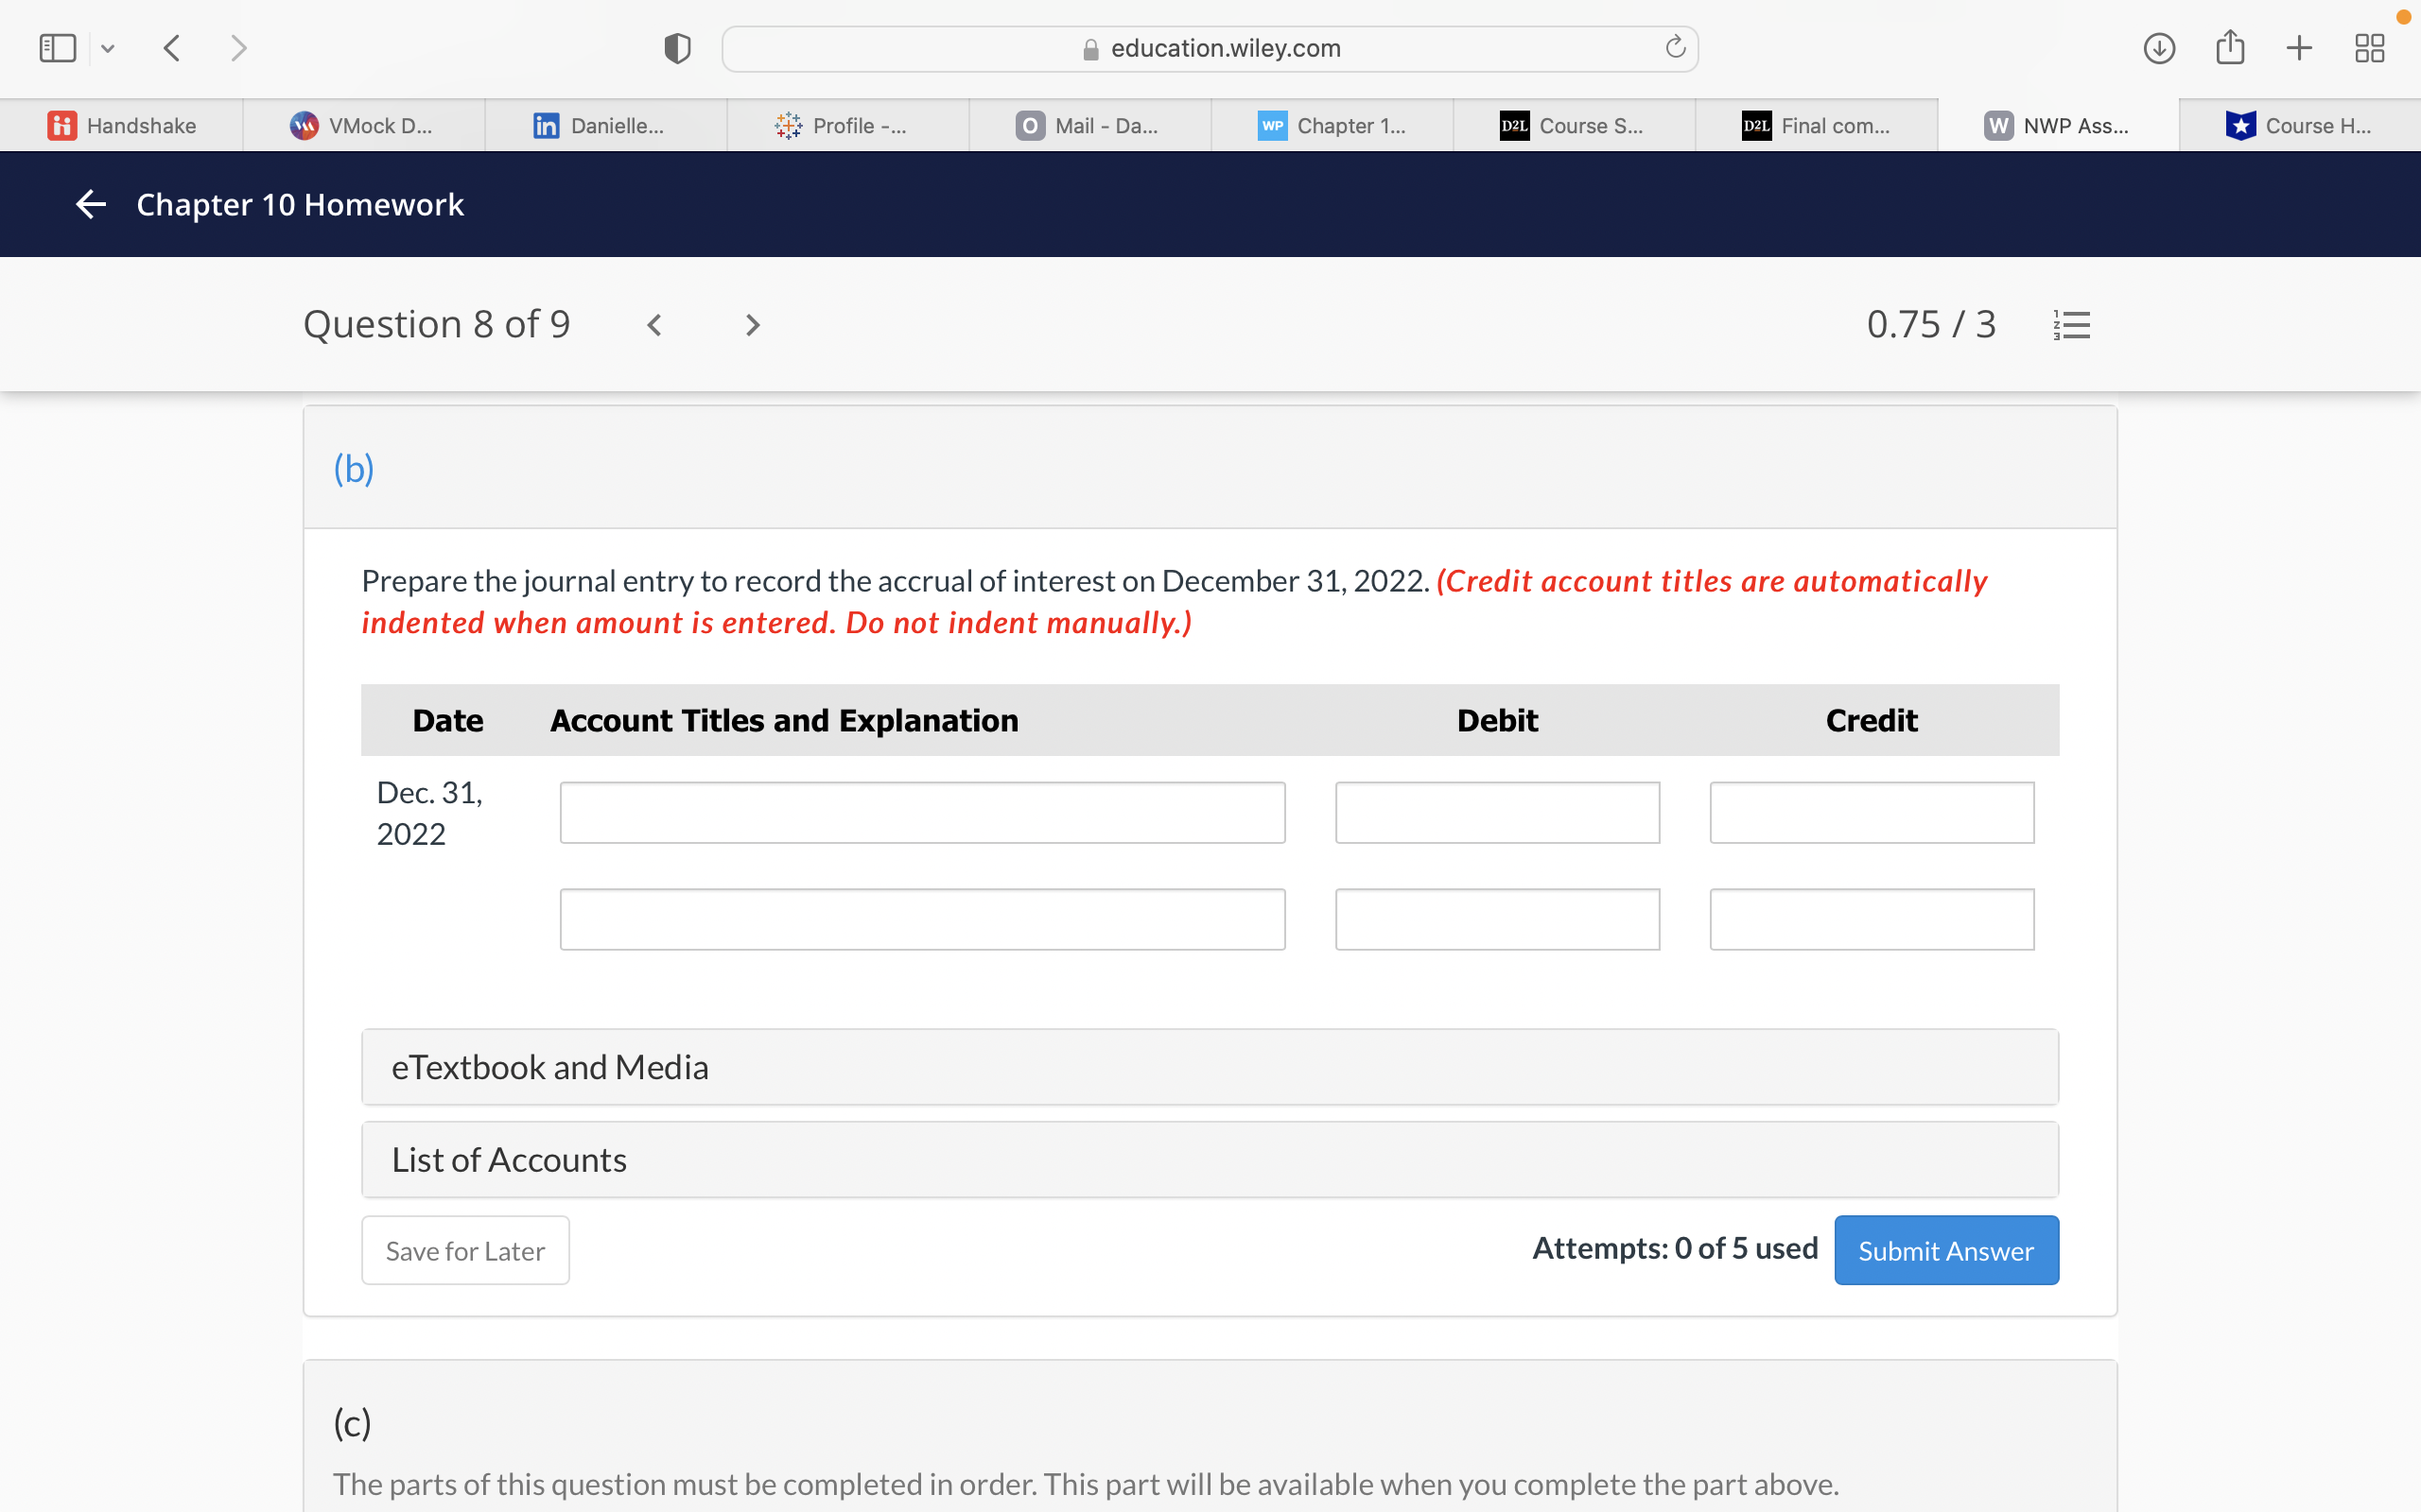Open the question list icon next to score
Screen dimensions: 2421x1512
2071,325
